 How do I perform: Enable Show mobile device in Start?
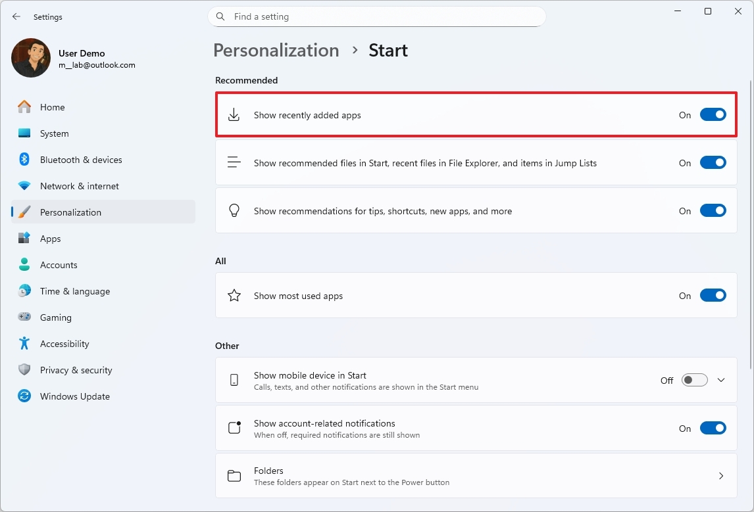tap(693, 380)
